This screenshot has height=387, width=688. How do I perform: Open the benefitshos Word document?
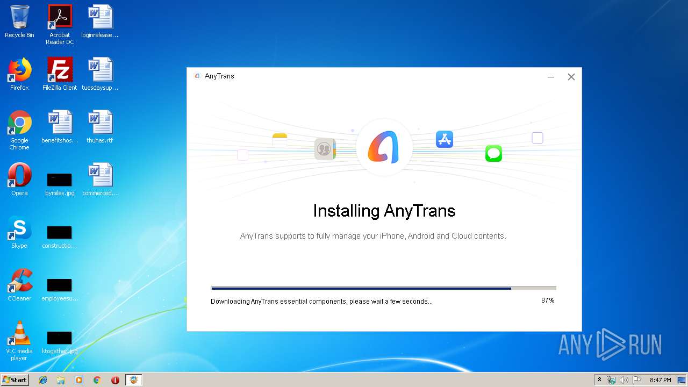tap(60, 127)
